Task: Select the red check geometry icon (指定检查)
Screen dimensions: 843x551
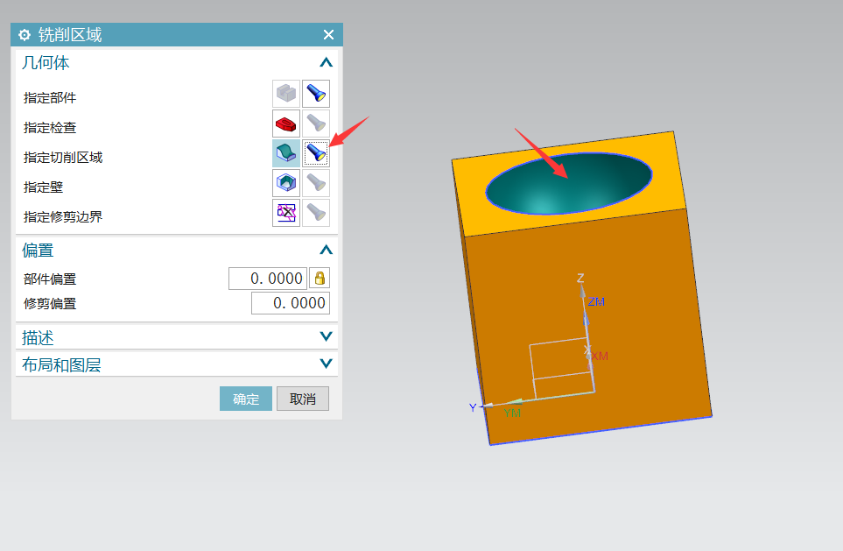Action: [285, 124]
